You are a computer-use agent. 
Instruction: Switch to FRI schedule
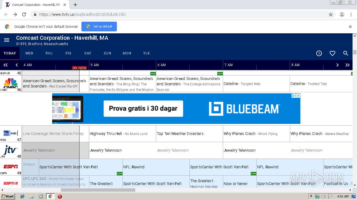point(68,53)
